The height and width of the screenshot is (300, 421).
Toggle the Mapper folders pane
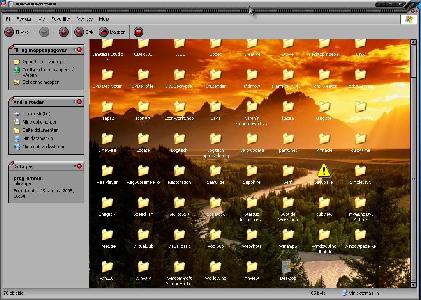tap(112, 32)
